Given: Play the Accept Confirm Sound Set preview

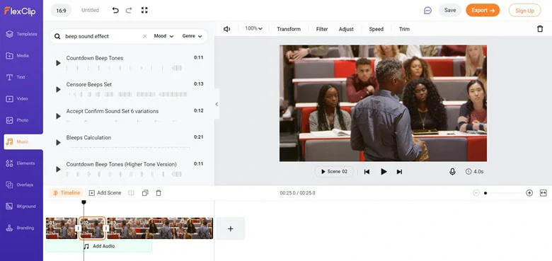Looking at the screenshot, I should 59,116.
